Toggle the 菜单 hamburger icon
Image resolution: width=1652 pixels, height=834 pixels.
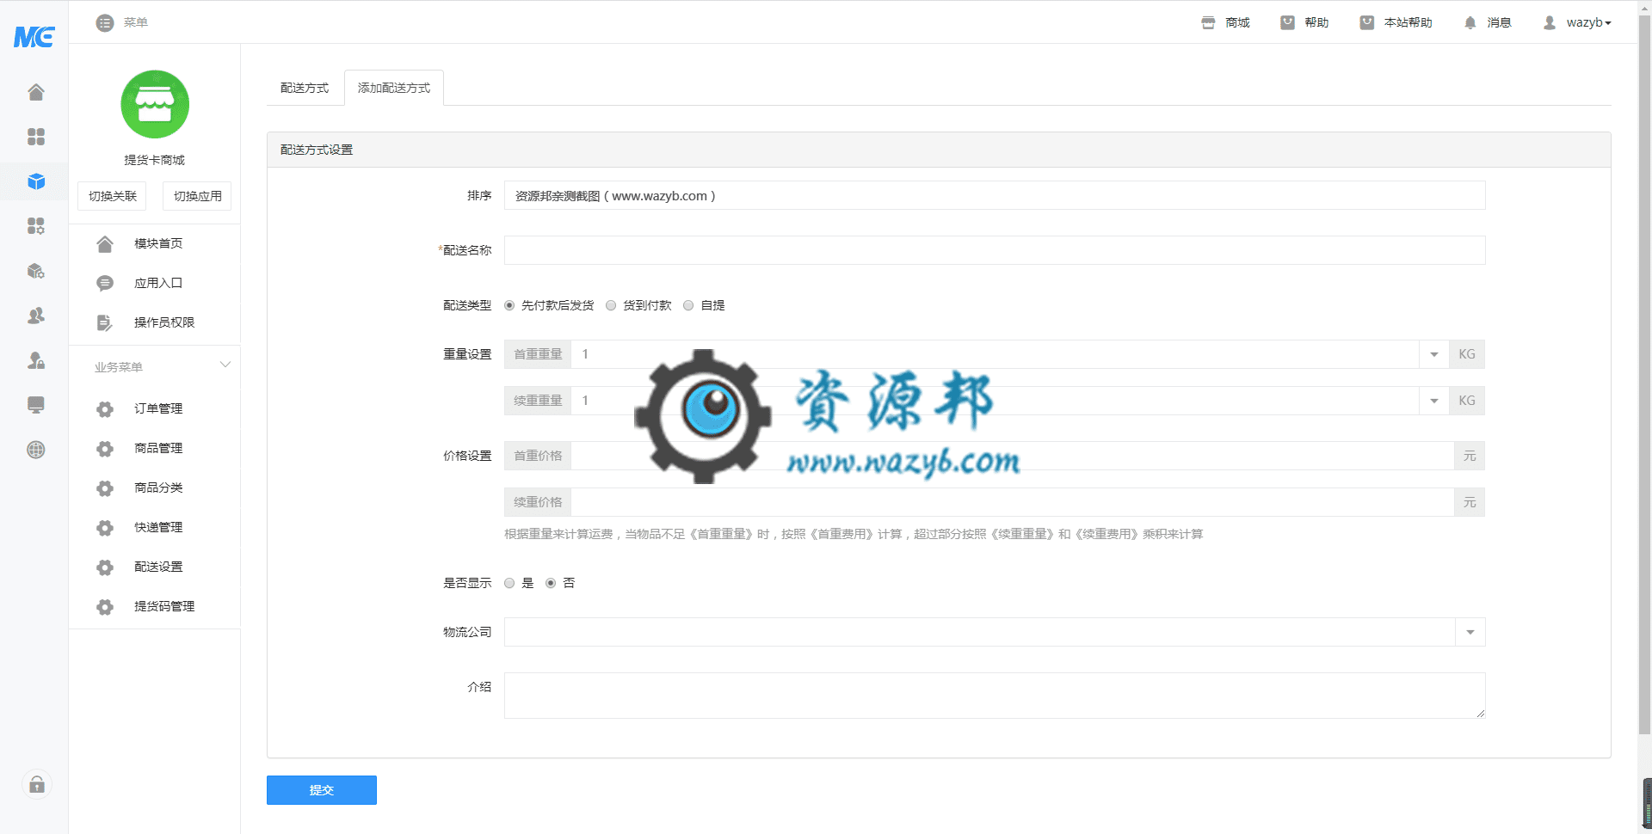click(x=105, y=23)
